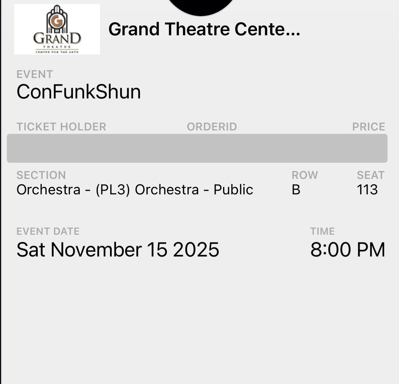
Task: Select the 8:00 PM showtime
Action: point(347,249)
